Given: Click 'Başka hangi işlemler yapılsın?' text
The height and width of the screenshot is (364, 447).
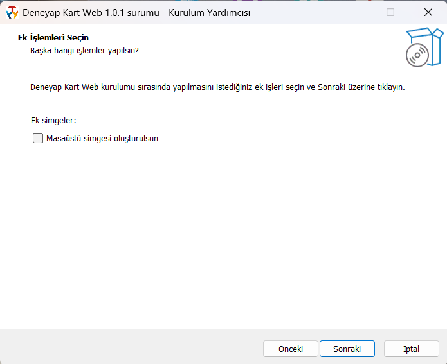Looking at the screenshot, I should tap(84, 51).
